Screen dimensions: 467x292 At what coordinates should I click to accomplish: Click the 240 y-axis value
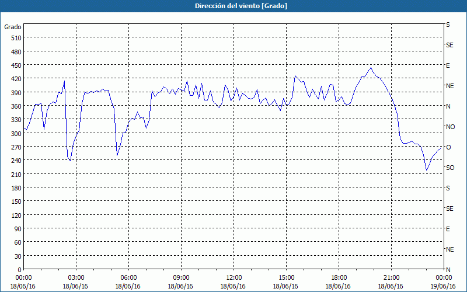tap(17, 161)
